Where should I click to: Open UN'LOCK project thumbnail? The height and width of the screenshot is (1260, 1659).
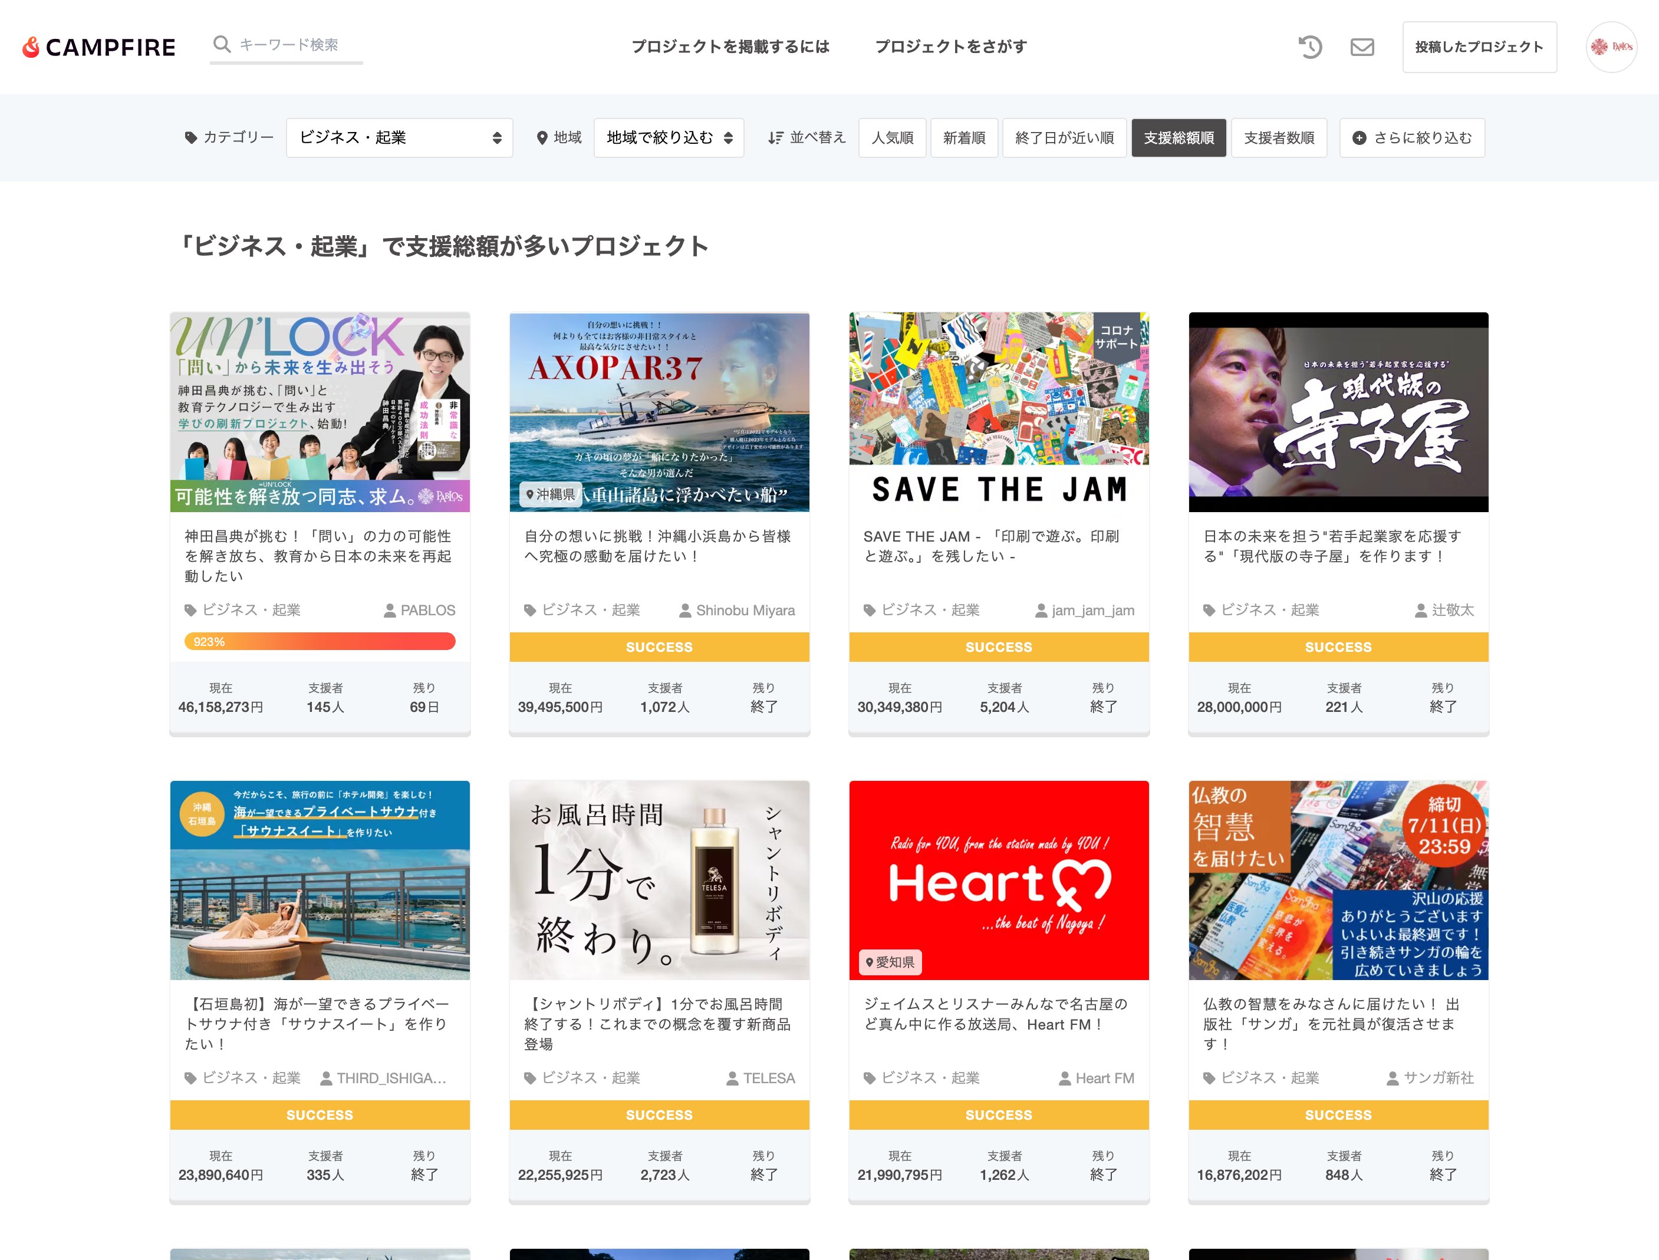point(320,412)
